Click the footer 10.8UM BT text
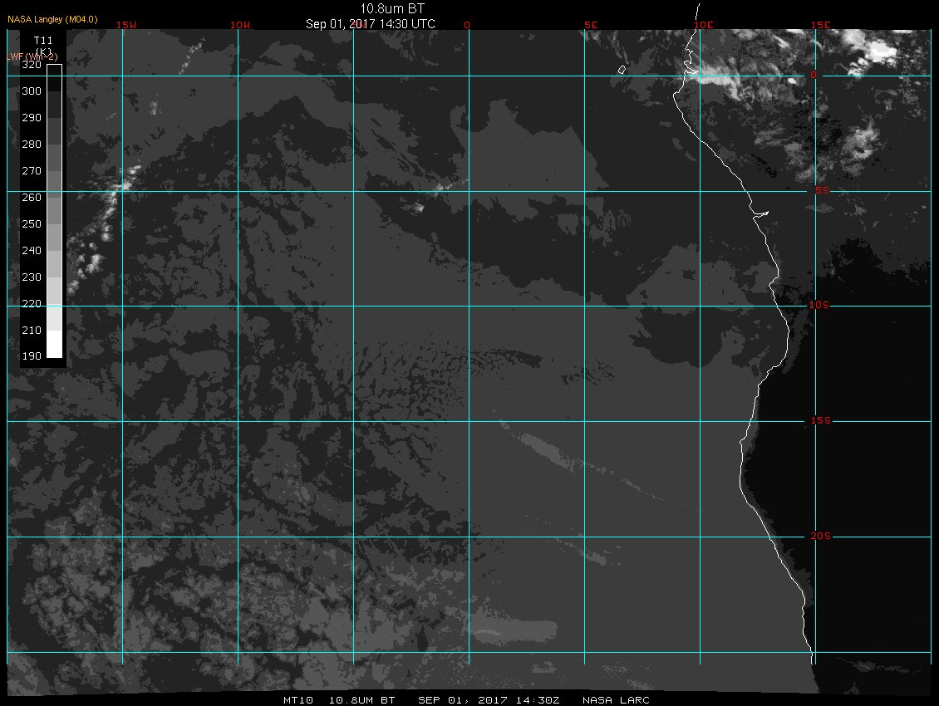 tap(362, 700)
